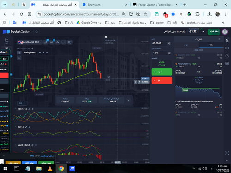Image resolution: width=231 pixels, height=173 pixels.
Task: Remove the RSI 14 indicator
Action: (x=30, y=127)
